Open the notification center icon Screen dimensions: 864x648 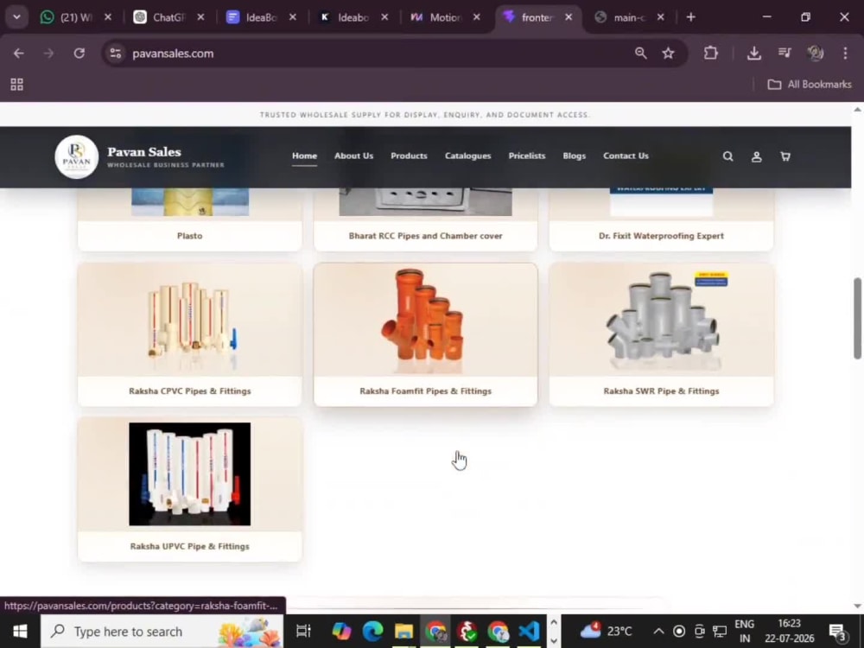click(837, 632)
